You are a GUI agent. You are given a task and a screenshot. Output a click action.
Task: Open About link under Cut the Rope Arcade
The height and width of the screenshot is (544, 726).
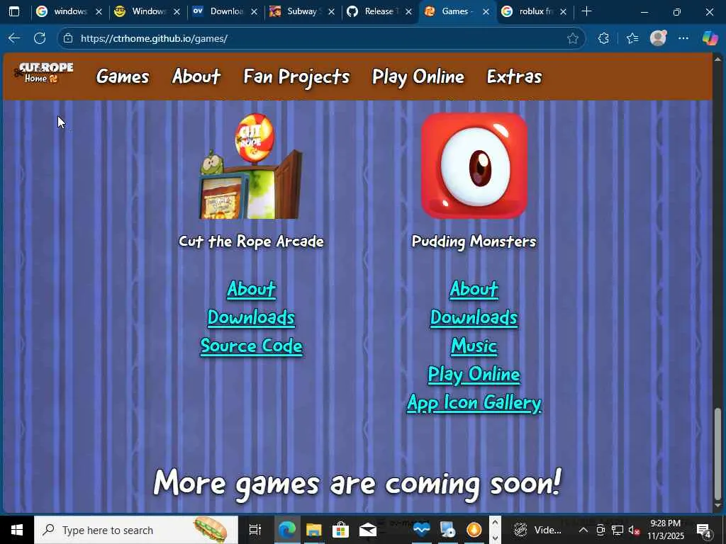pyautogui.click(x=252, y=289)
